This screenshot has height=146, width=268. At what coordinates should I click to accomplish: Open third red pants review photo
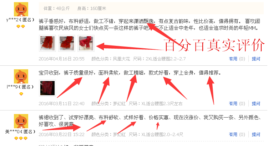coord(86,43)
